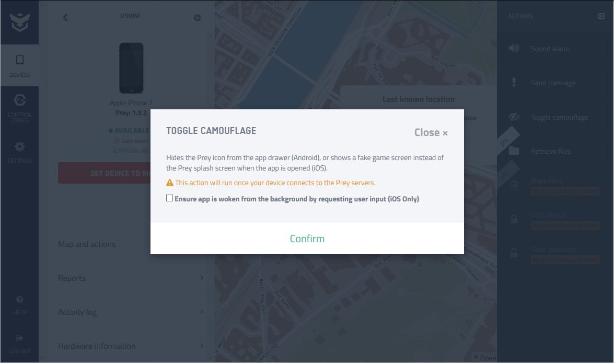
Task: Expand the Reports section chevron
Action: (x=202, y=278)
